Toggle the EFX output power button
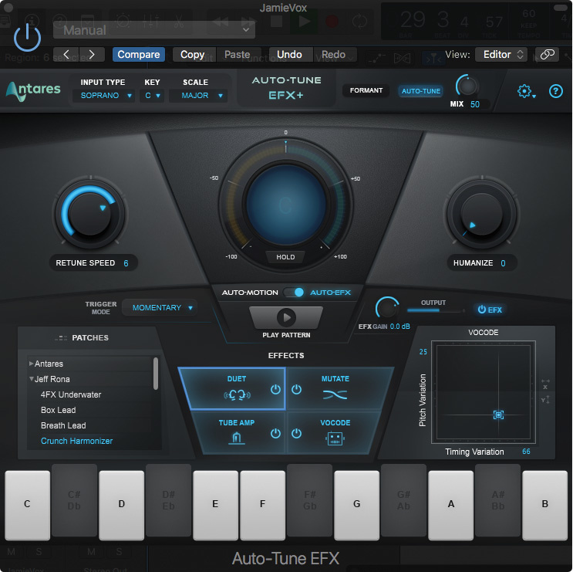573x572 pixels. pos(490,310)
